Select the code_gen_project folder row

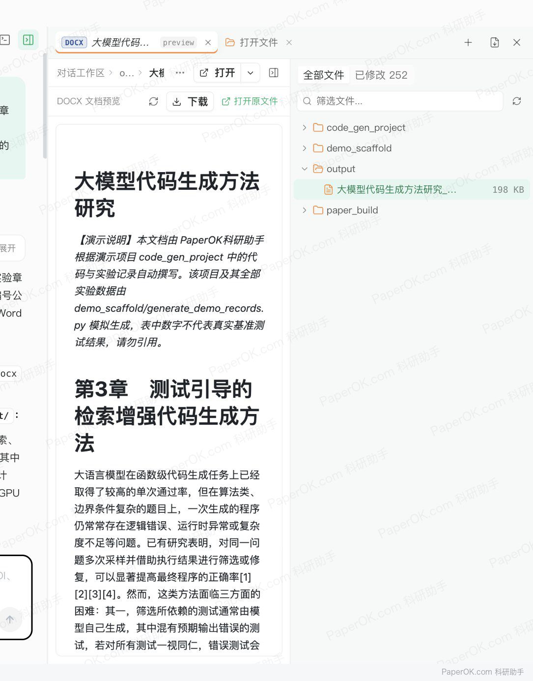point(412,127)
